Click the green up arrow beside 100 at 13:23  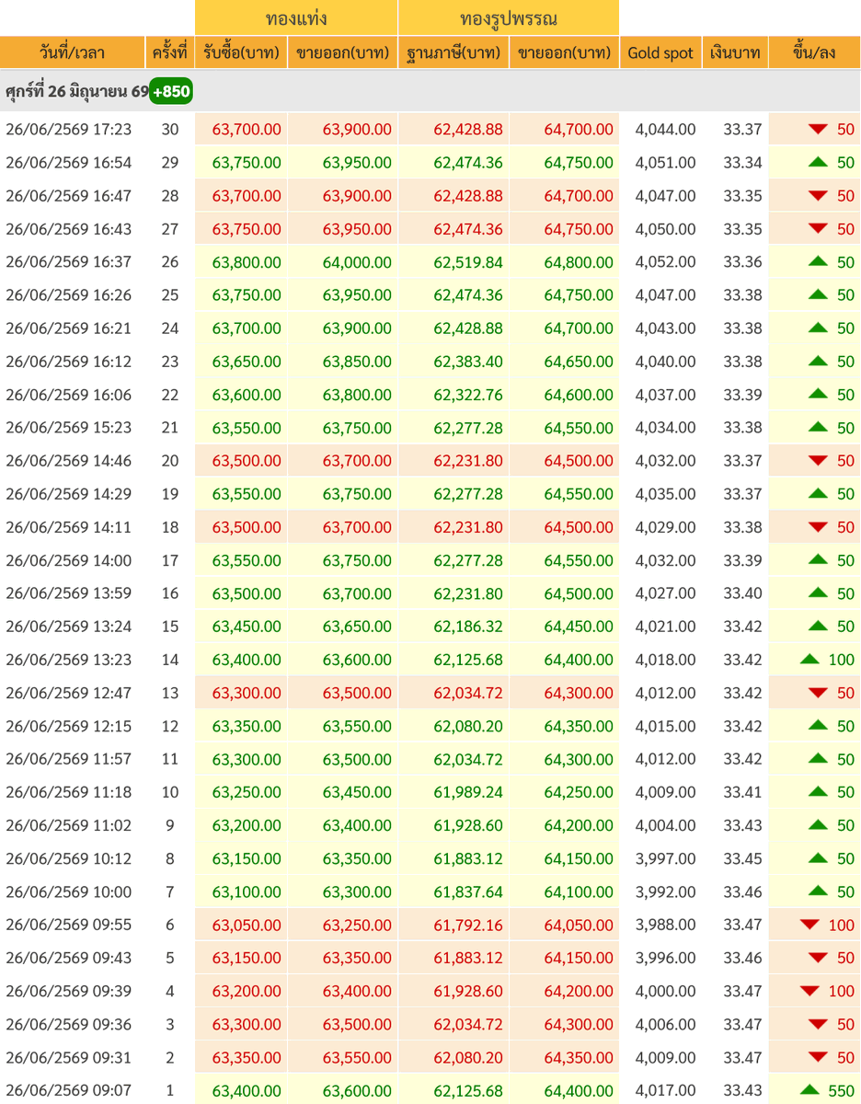coord(809,660)
